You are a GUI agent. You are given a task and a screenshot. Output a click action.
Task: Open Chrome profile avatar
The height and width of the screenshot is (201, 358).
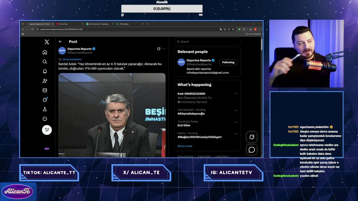click(255, 29)
